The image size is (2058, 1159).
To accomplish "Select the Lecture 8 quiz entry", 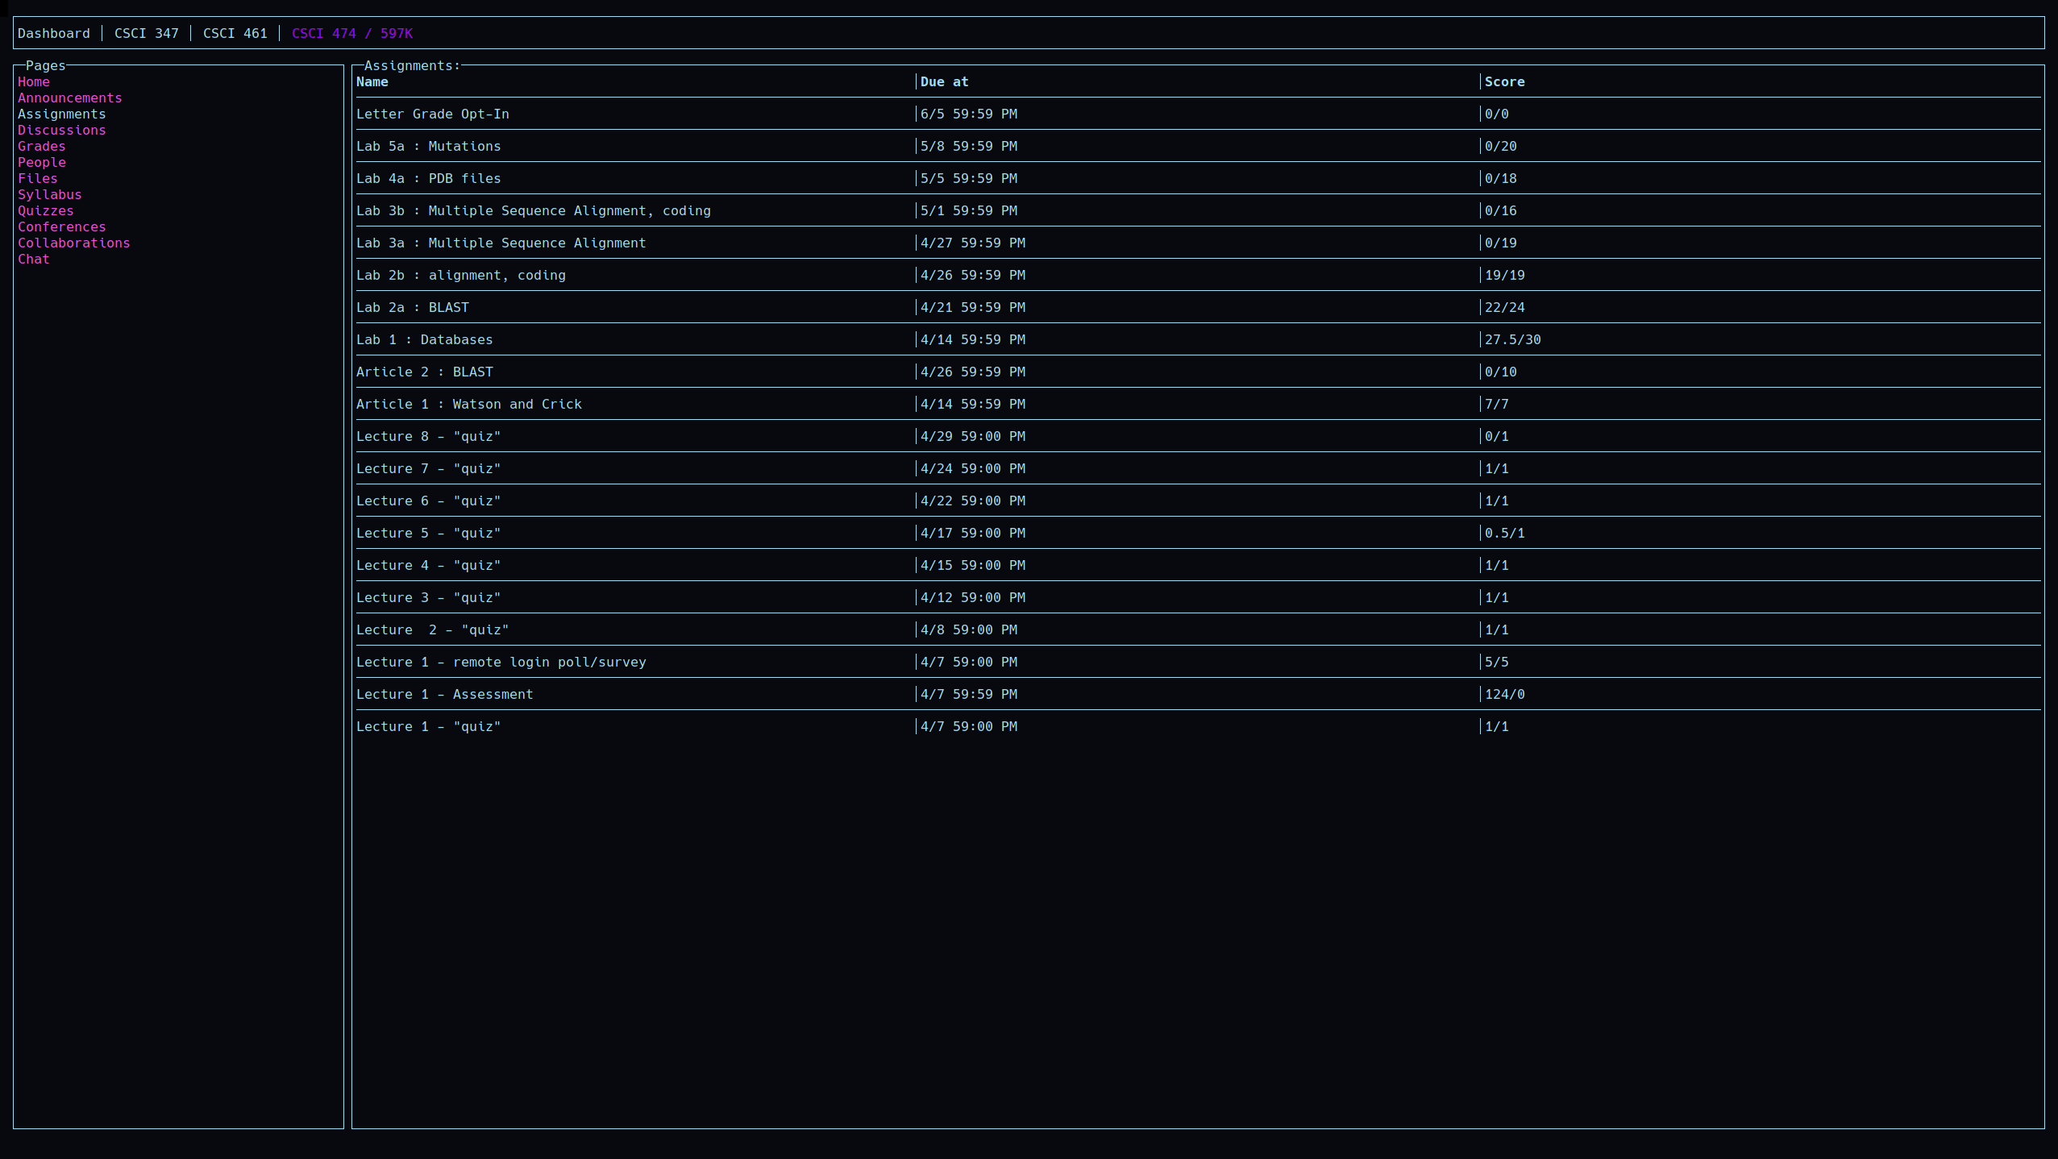I will [x=428, y=436].
